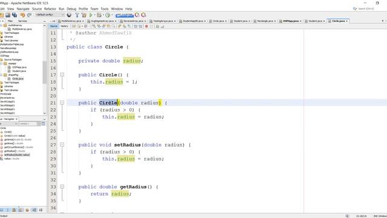Open the Tools menu

coord(105,8)
